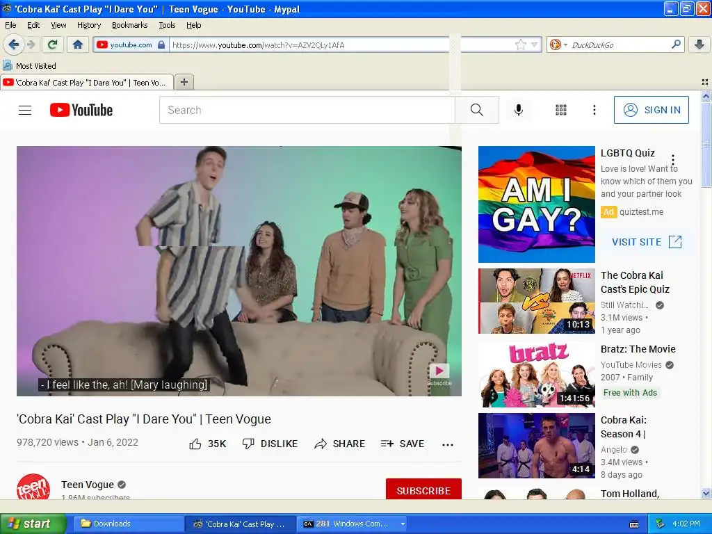This screenshot has height=534, width=712.
Task: Bookmark this page with the star icon
Action: (x=520, y=44)
